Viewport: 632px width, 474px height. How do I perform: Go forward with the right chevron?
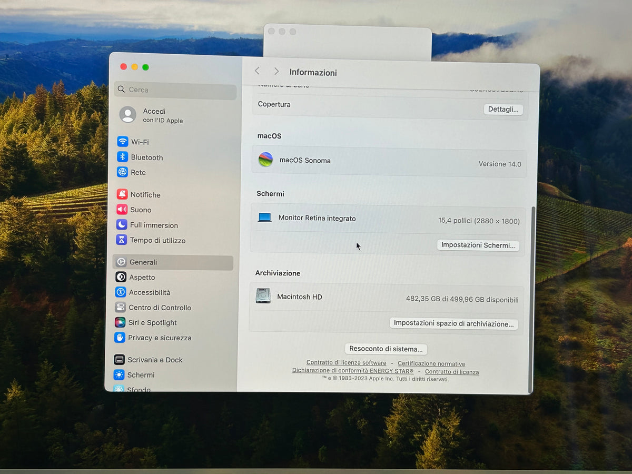coord(276,71)
